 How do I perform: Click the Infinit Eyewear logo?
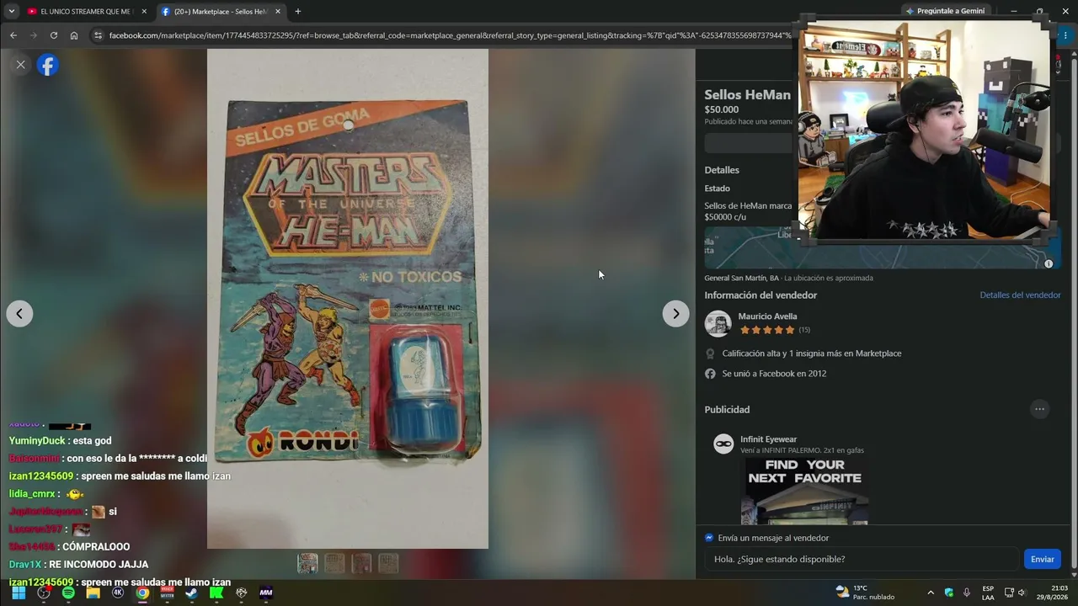click(x=723, y=444)
